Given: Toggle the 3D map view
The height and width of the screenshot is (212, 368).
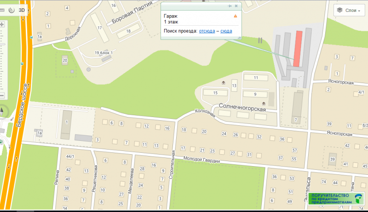Looking at the screenshot, I should tap(22, 10).
